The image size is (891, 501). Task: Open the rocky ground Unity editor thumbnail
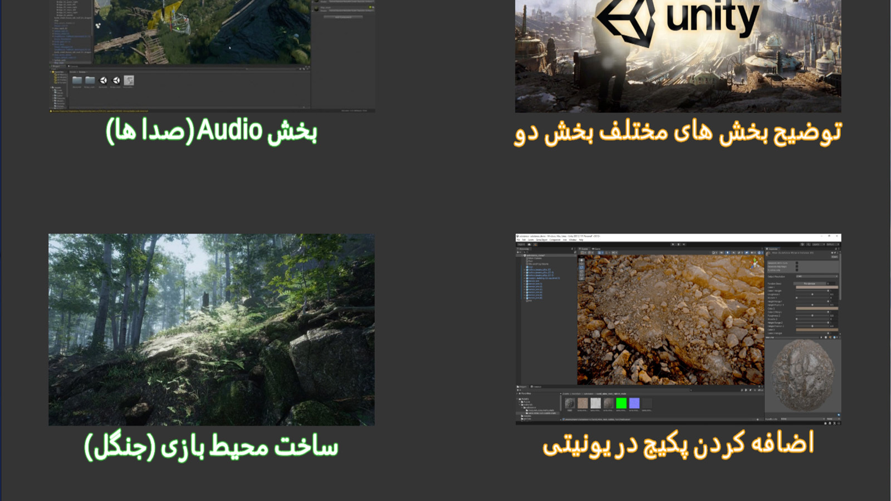678,330
